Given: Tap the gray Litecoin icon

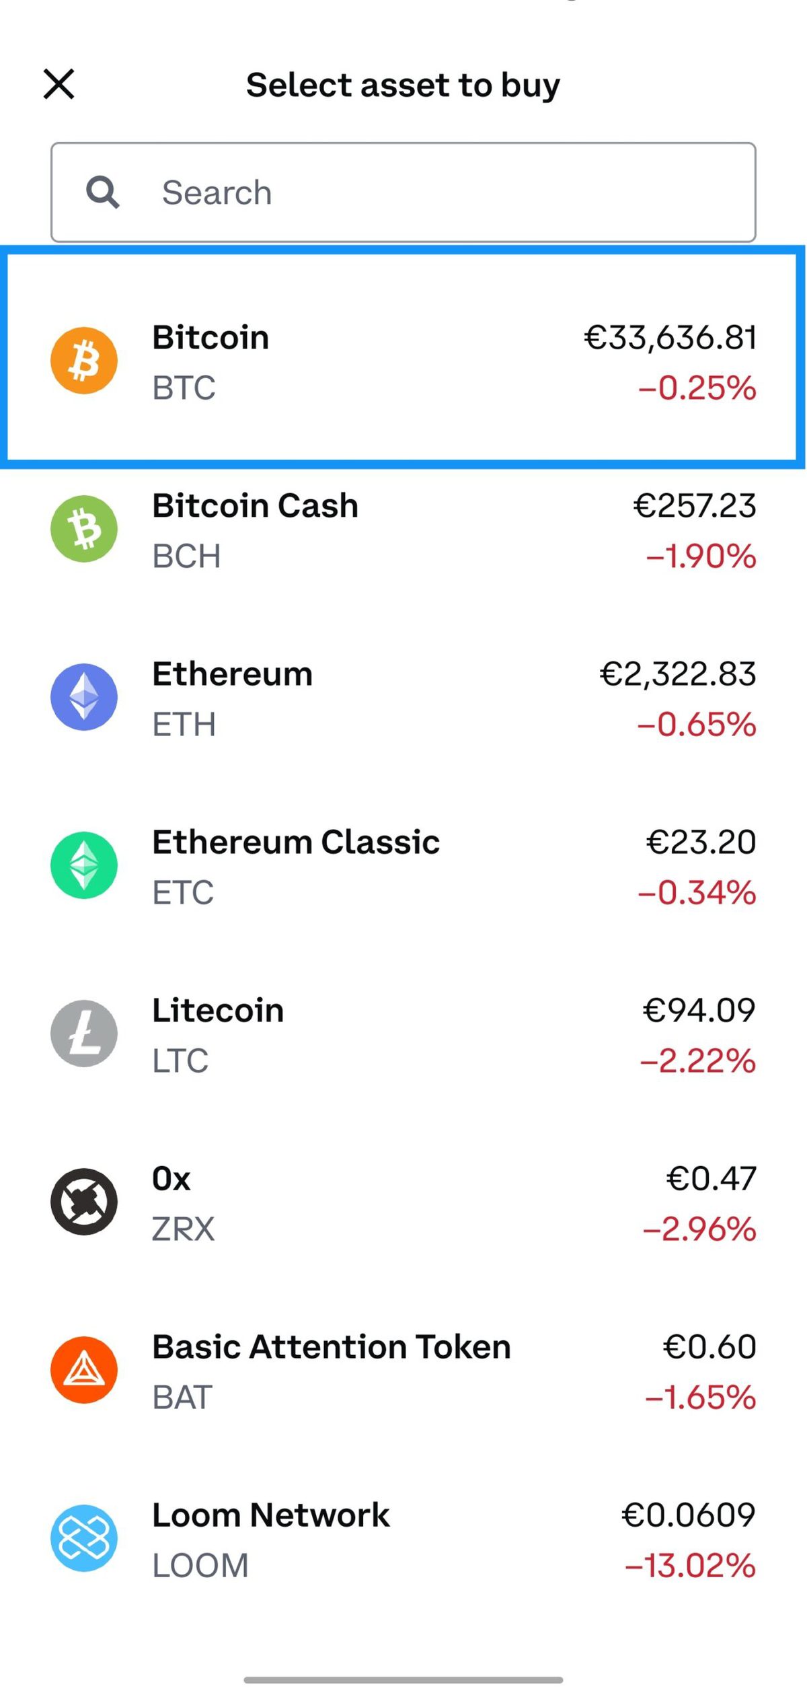Looking at the screenshot, I should 84,1034.
